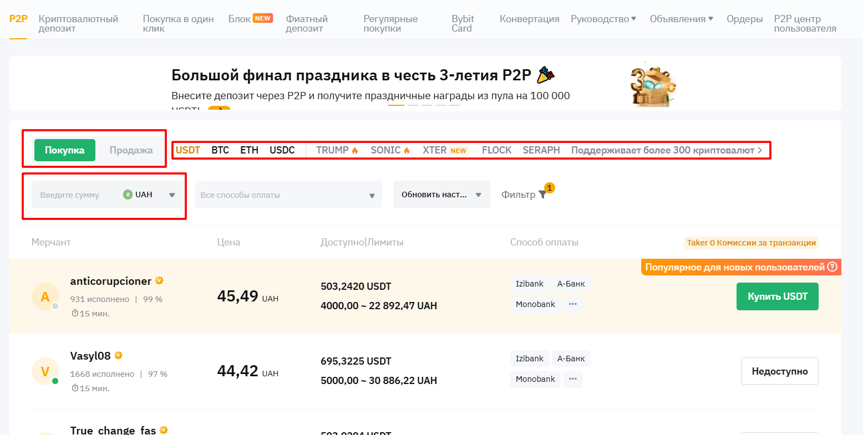Open the Фиатный депозит page
Viewport: 863px width, 435px height.
coord(307,23)
